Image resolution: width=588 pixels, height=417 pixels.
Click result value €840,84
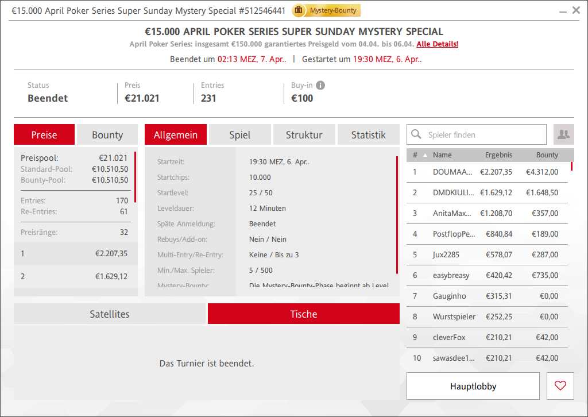coord(499,234)
